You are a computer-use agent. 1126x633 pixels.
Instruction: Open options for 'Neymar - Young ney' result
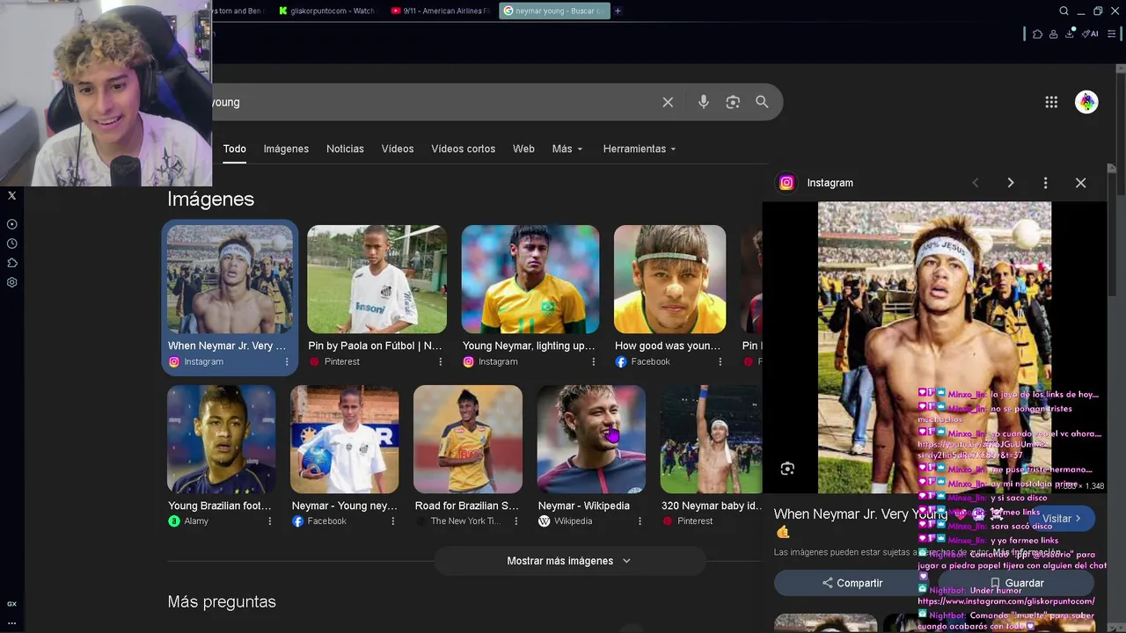[393, 521]
